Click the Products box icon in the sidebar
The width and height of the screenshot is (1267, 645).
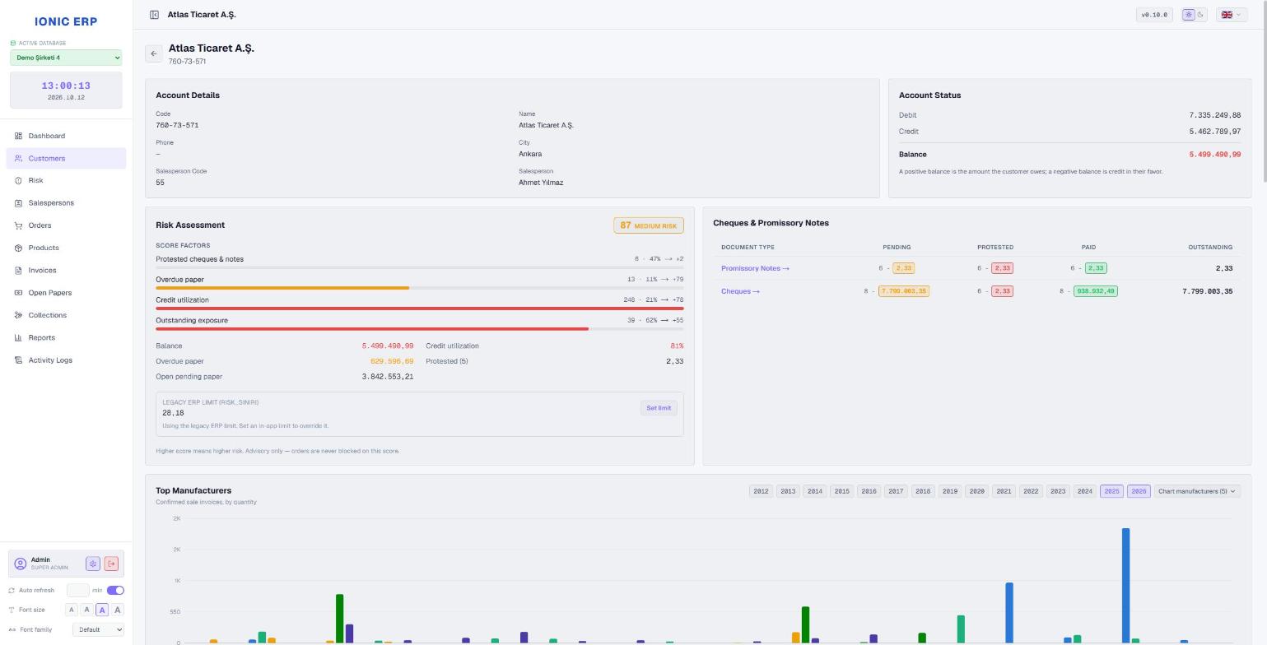pyautogui.click(x=18, y=248)
